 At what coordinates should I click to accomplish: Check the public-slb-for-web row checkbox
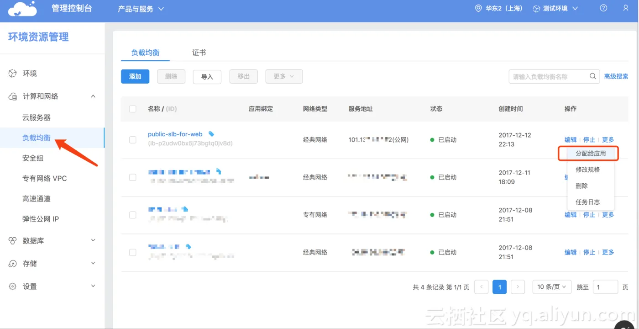click(133, 140)
